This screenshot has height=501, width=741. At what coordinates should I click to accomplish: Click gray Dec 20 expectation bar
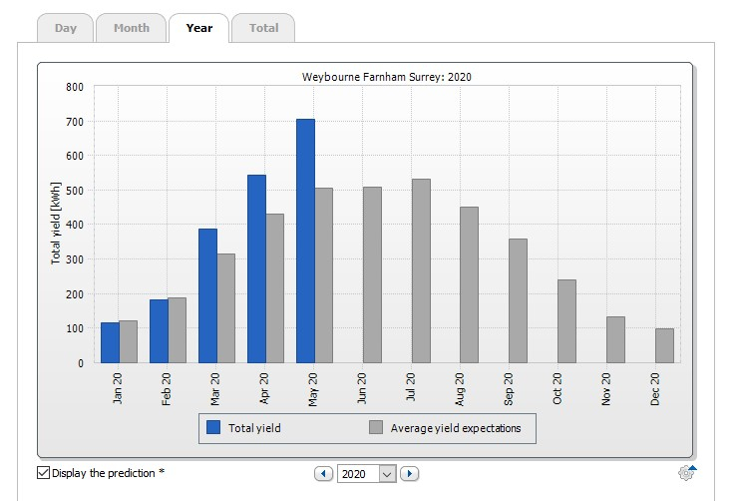[x=664, y=346]
